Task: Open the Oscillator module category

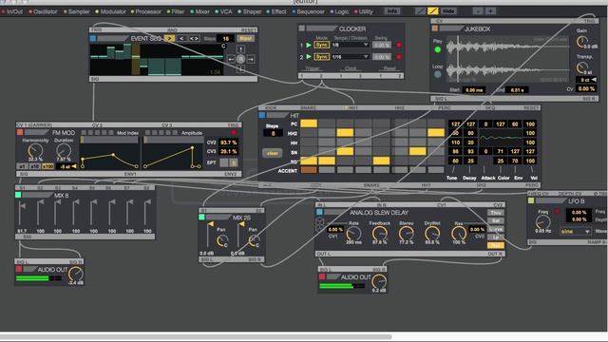Action: click(43, 11)
